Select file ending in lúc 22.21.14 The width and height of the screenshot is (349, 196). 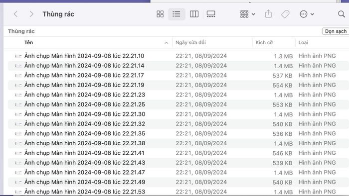(84, 66)
